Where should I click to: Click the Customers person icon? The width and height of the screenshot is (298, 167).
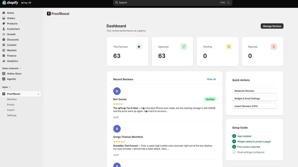(x=4, y=29)
